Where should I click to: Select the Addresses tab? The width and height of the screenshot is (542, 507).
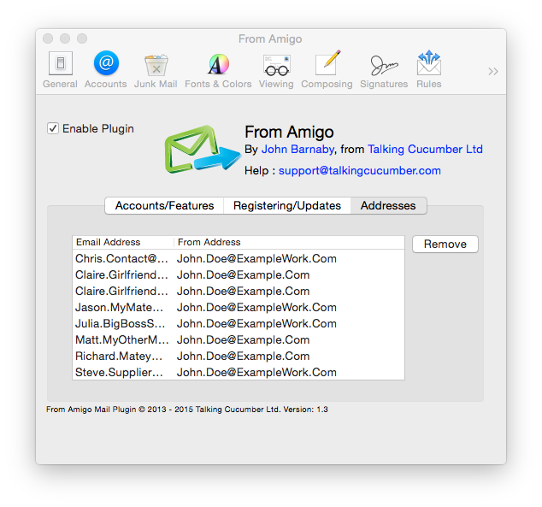coord(388,206)
